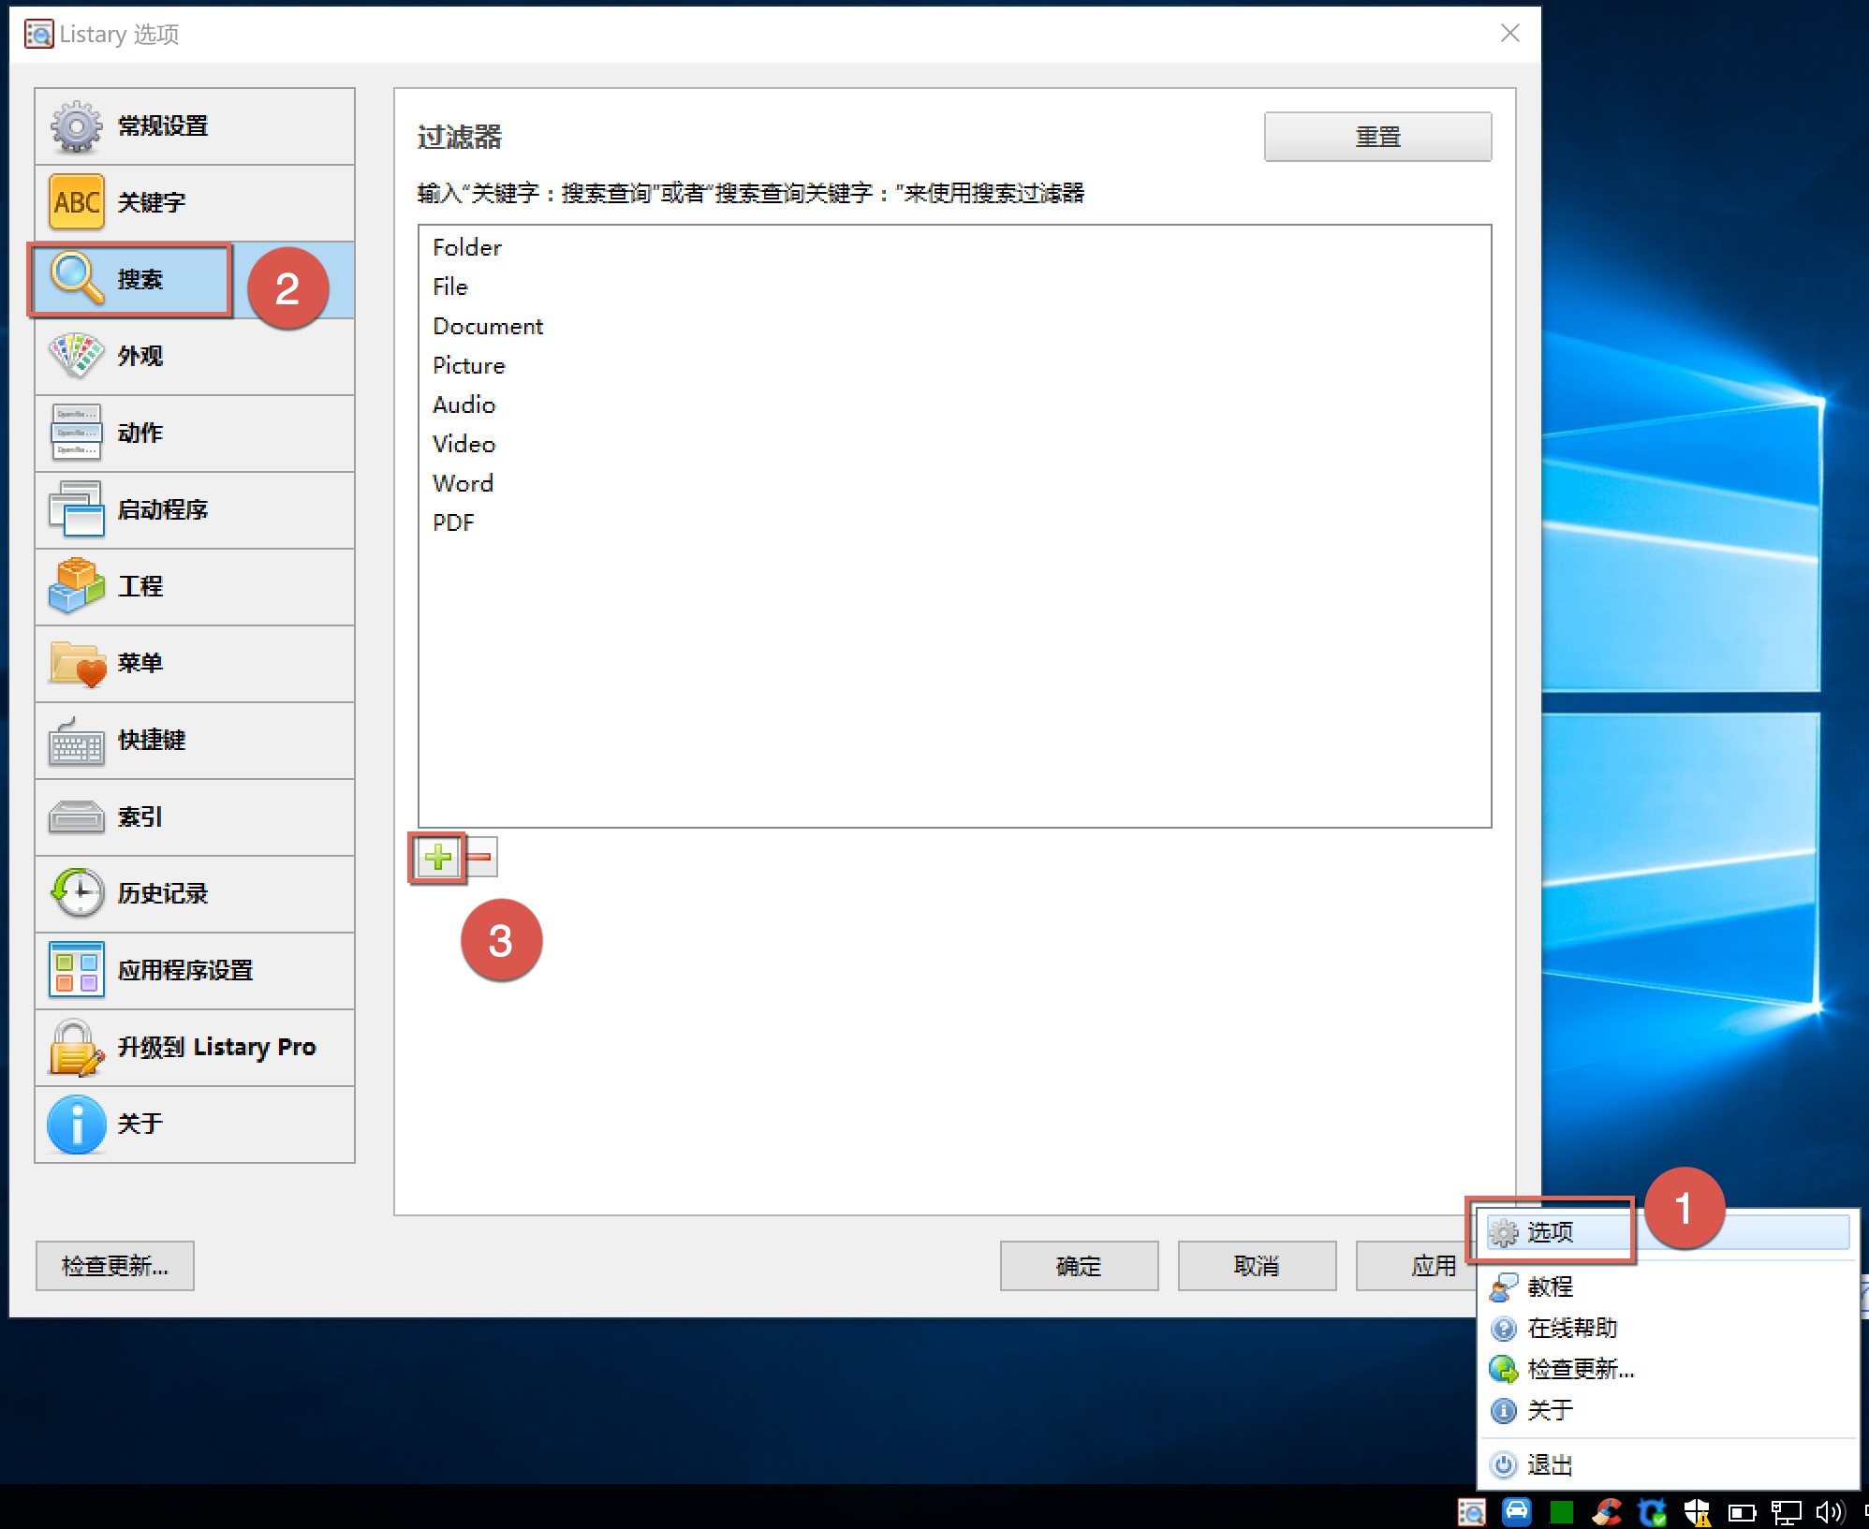The image size is (1869, 1529).
Task: Select the Video filter entry
Action: click(954, 444)
